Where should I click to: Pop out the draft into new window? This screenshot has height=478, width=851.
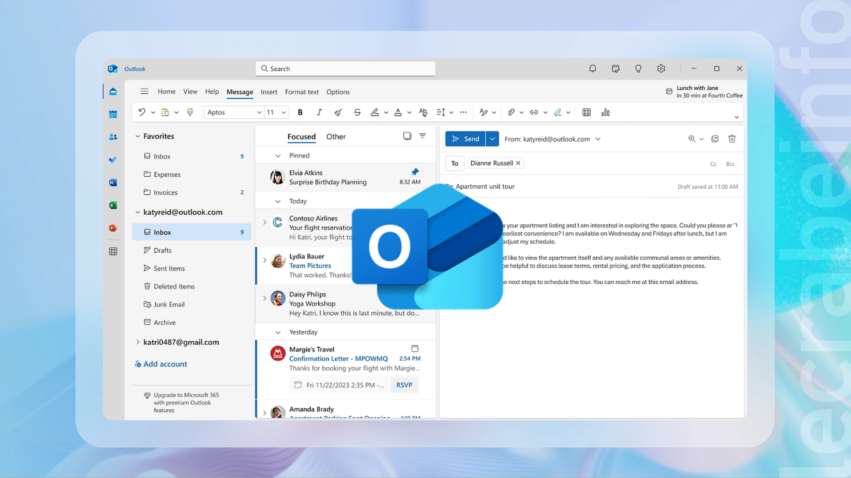715,139
